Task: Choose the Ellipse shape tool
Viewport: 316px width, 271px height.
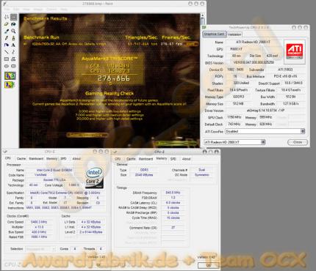Action: pos(7,66)
